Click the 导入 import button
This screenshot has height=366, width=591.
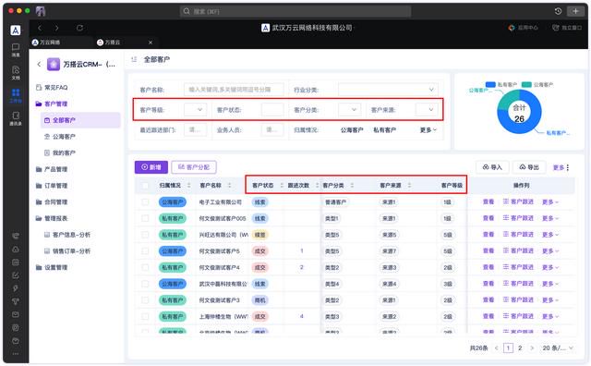492,167
